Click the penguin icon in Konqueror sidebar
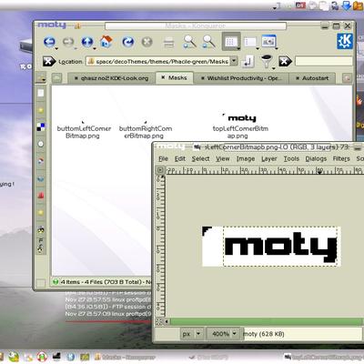 click(41, 230)
